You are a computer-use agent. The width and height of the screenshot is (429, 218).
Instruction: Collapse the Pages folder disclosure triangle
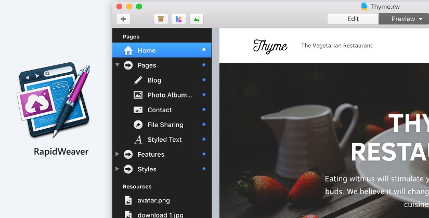point(118,65)
